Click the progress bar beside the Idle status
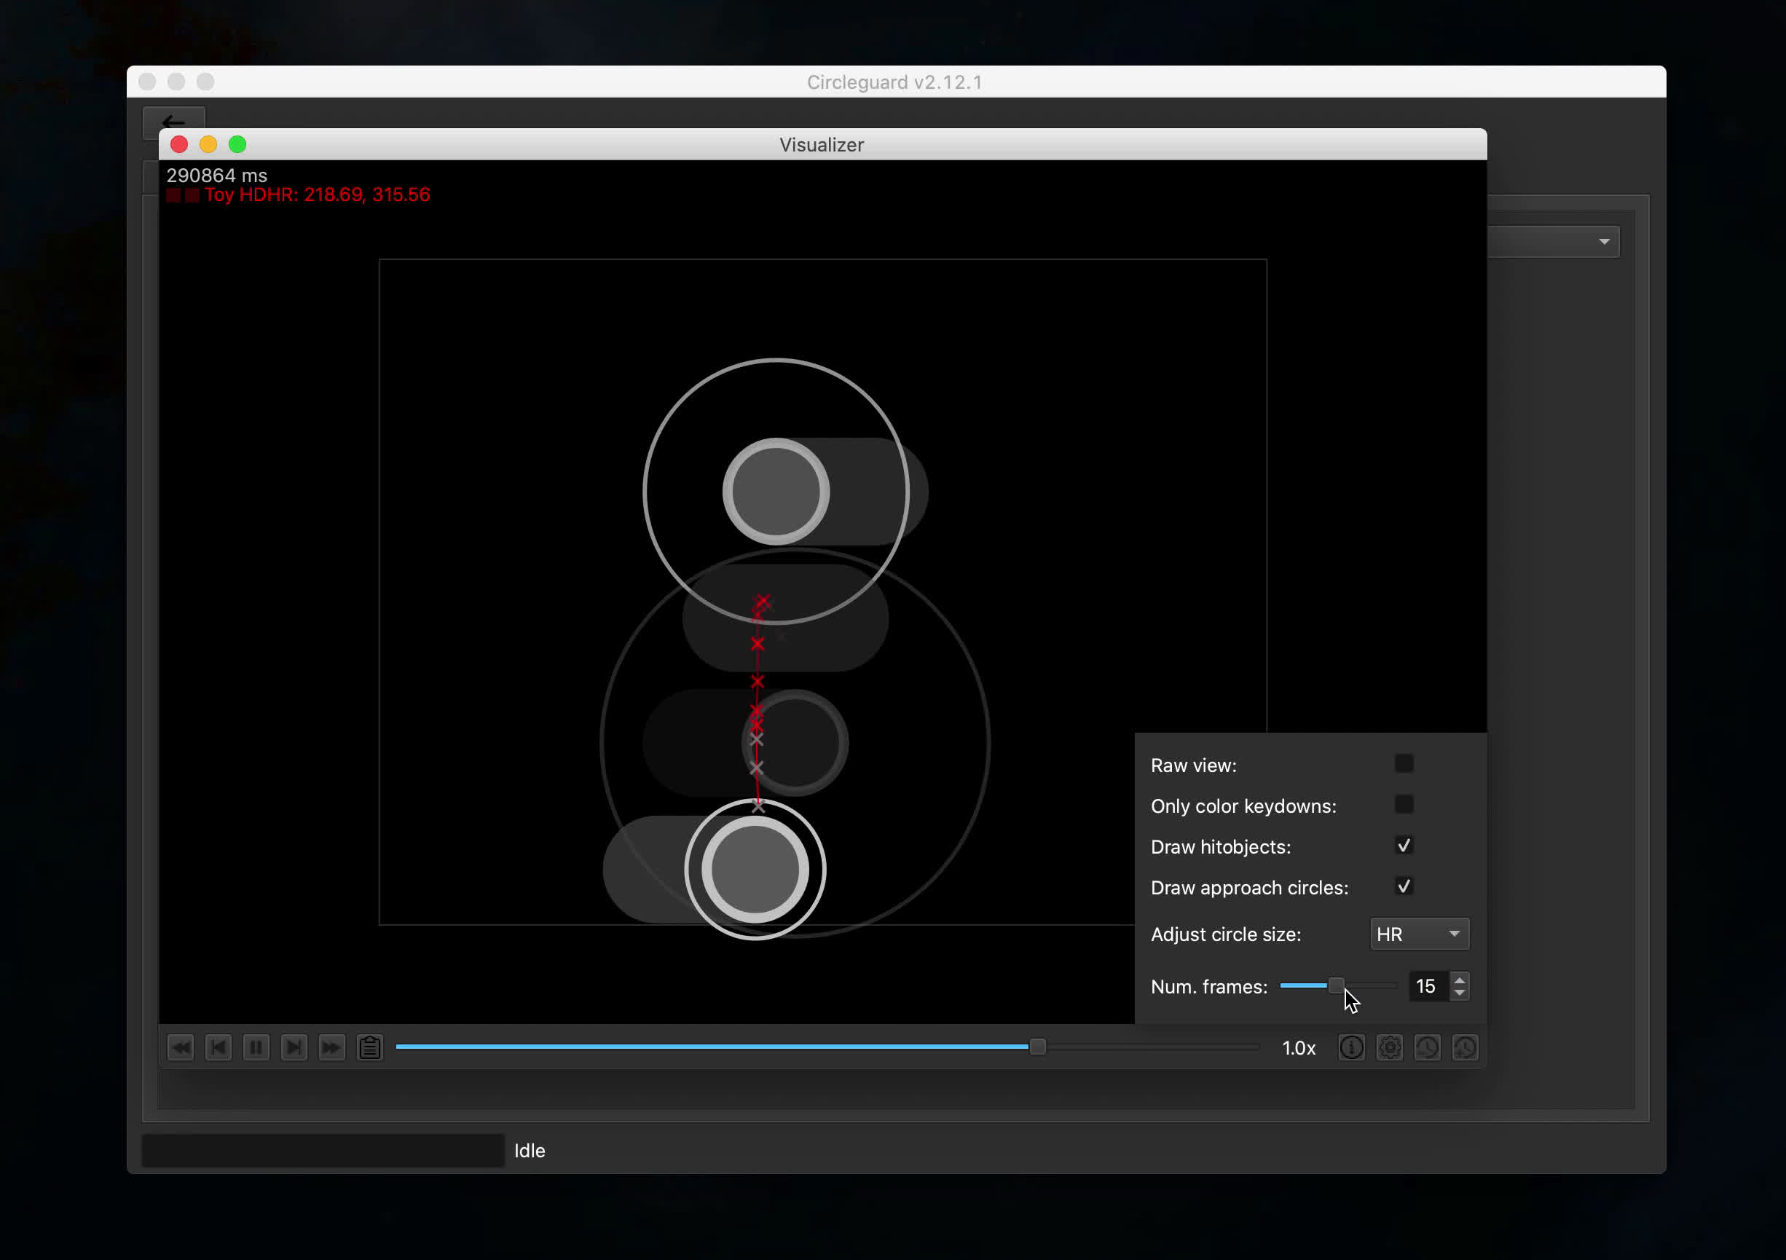This screenshot has height=1260, width=1786. pyautogui.click(x=323, y=1150)
